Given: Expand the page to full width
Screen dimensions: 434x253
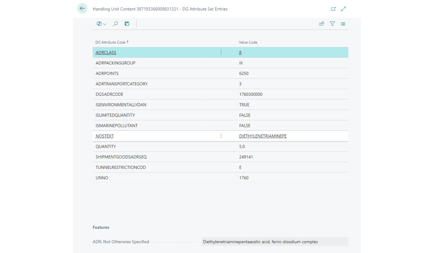Looking at the screenshot, I should [x=344, y=9].
